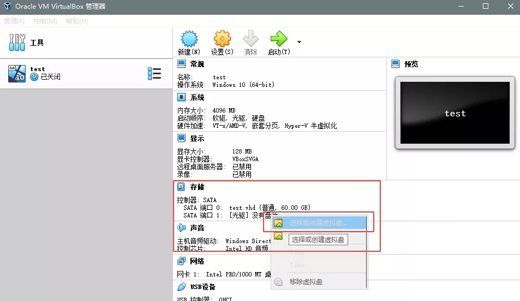Screen dimensions: 520x301
Task: Select the test VM name in the machine list
Action: pos(38,69)
